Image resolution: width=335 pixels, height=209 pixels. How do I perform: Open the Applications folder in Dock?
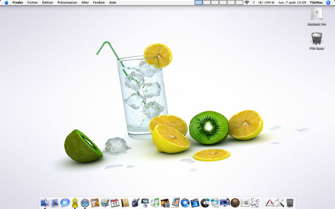(x=270, y=203)
